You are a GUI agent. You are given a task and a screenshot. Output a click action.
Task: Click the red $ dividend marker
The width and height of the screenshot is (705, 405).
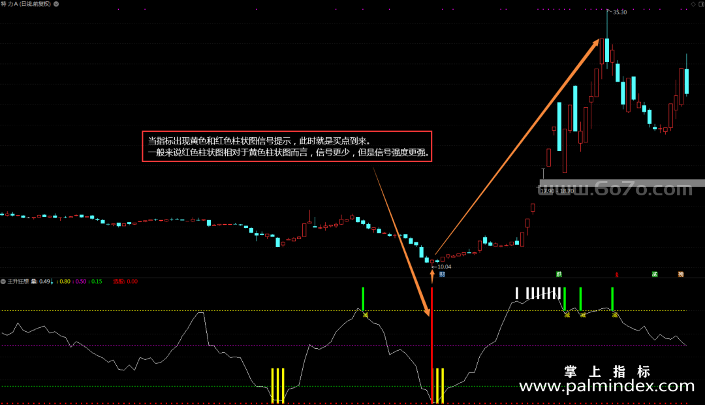[x=617, y=274]
